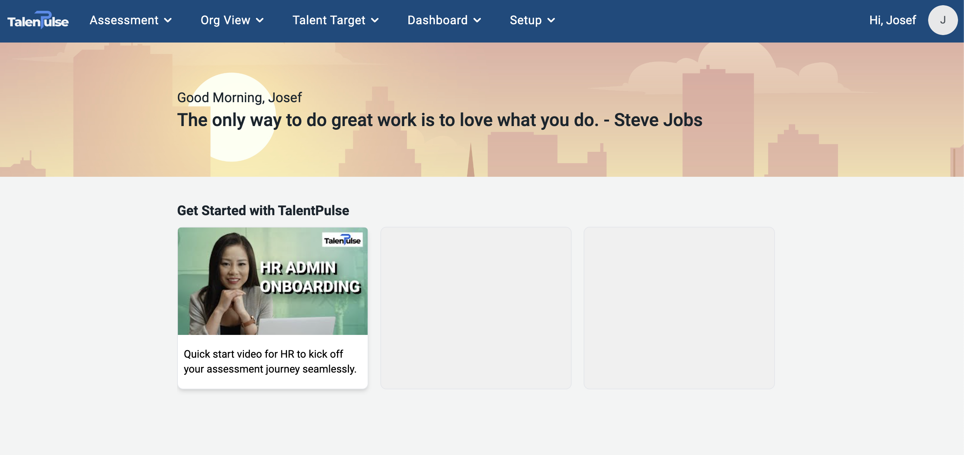Click the Dashboard dropdown chevron

(477, 21)
